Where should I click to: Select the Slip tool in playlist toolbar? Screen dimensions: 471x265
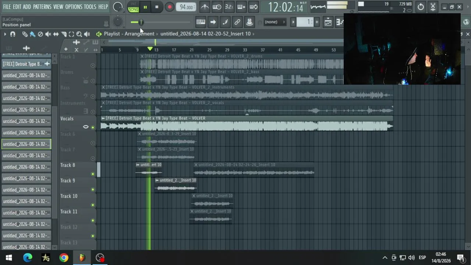(56, 34)
